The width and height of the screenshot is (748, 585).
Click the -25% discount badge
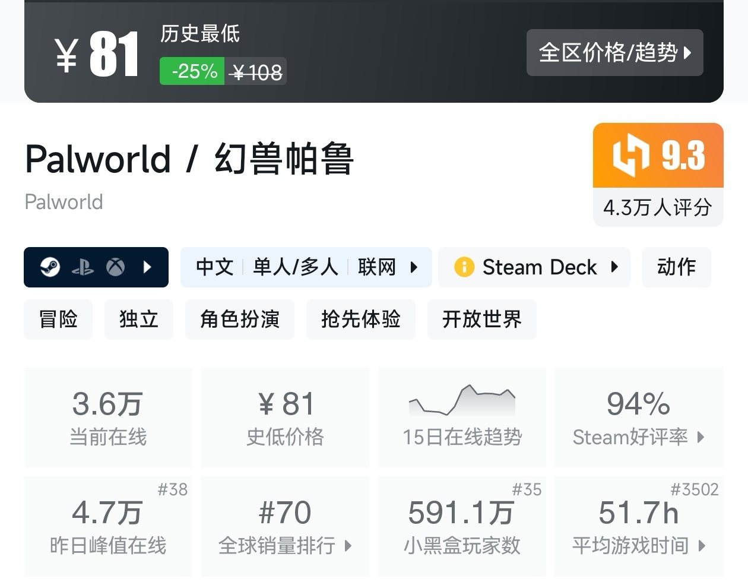pyautogui.click(x=192, y=71)
